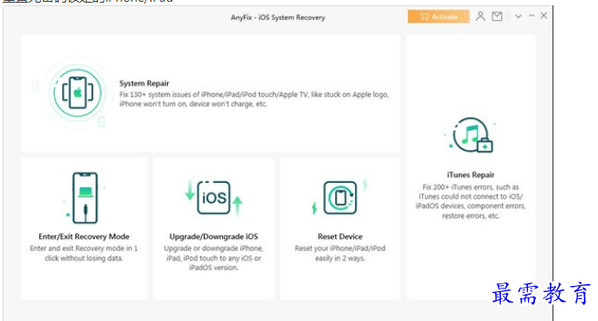Close the AnyFix window
This screenshot has width=598, height=321.
(x=544, y=16)
